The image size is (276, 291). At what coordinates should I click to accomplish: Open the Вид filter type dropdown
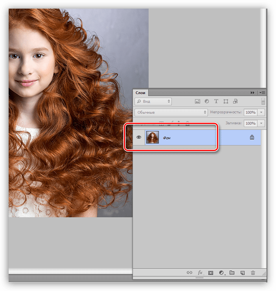click(x=153, y=101)
